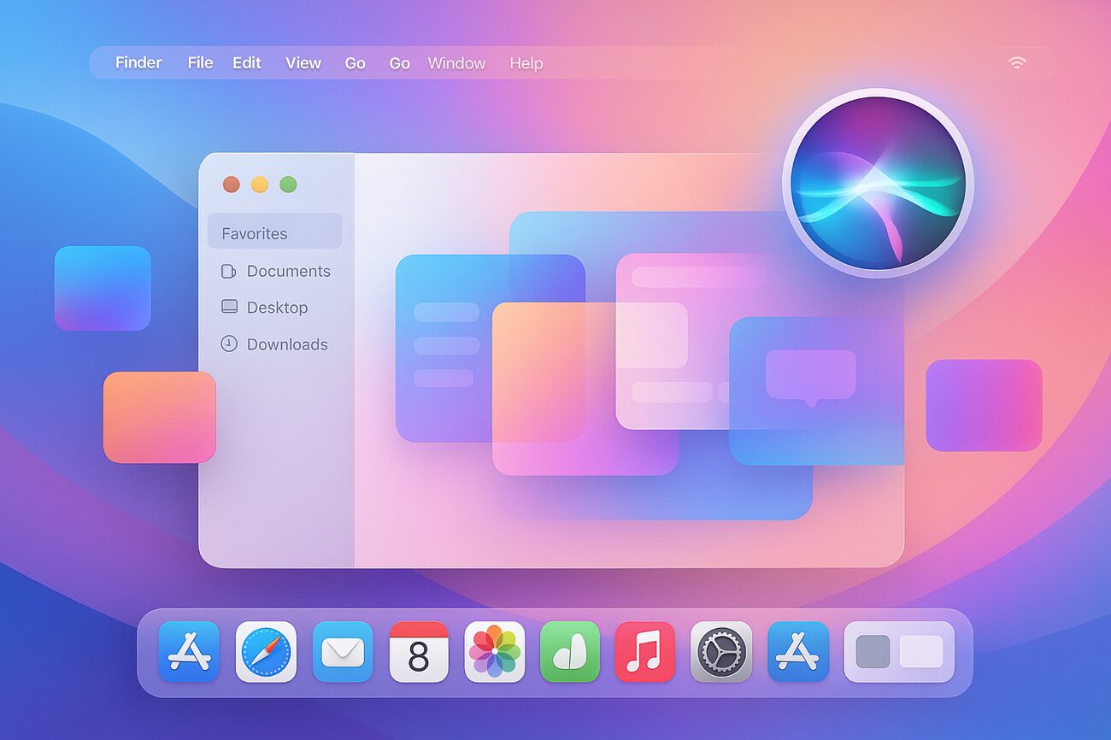Screen dimensions: 1111x740
Task: Select Documents in the sidebar
Action: tap(288, 271)
